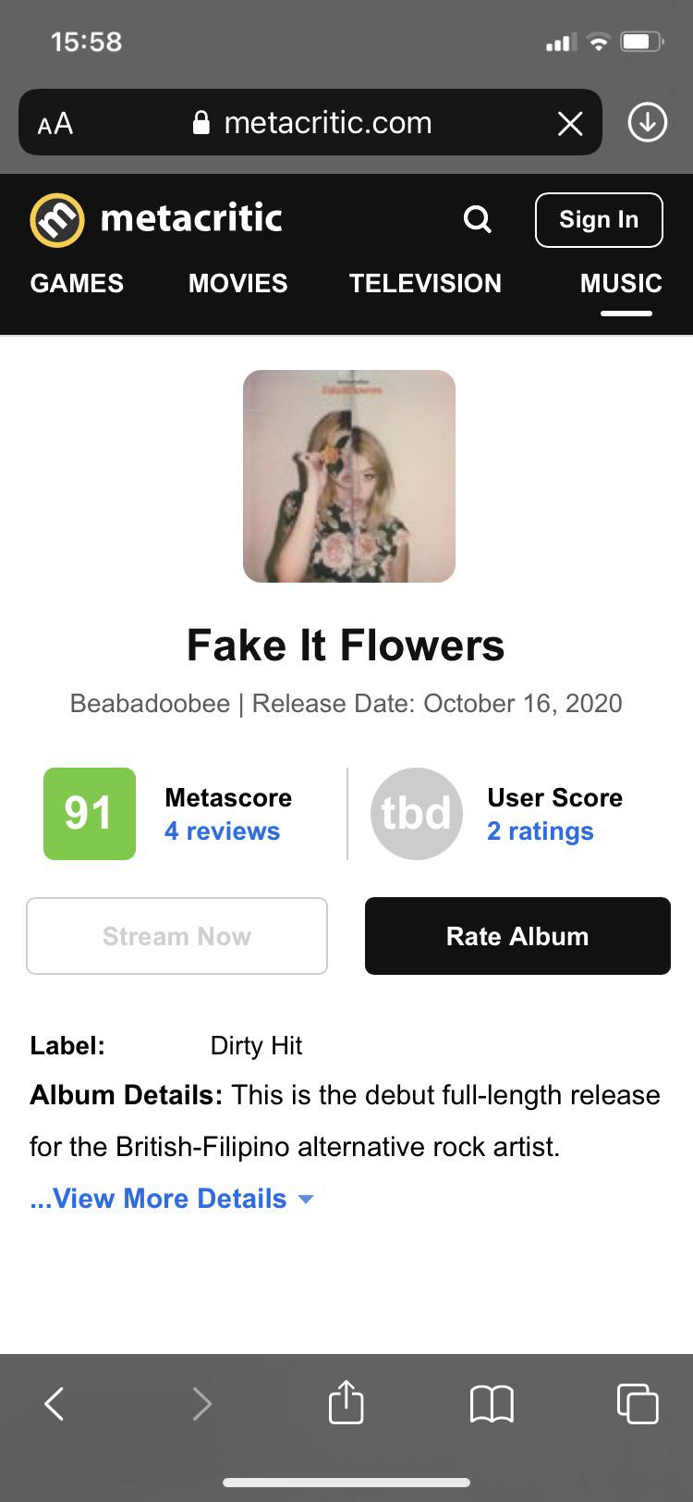Clear the address bar with the X
This screenshot has width=693, height=1502.
click(570, 122)
